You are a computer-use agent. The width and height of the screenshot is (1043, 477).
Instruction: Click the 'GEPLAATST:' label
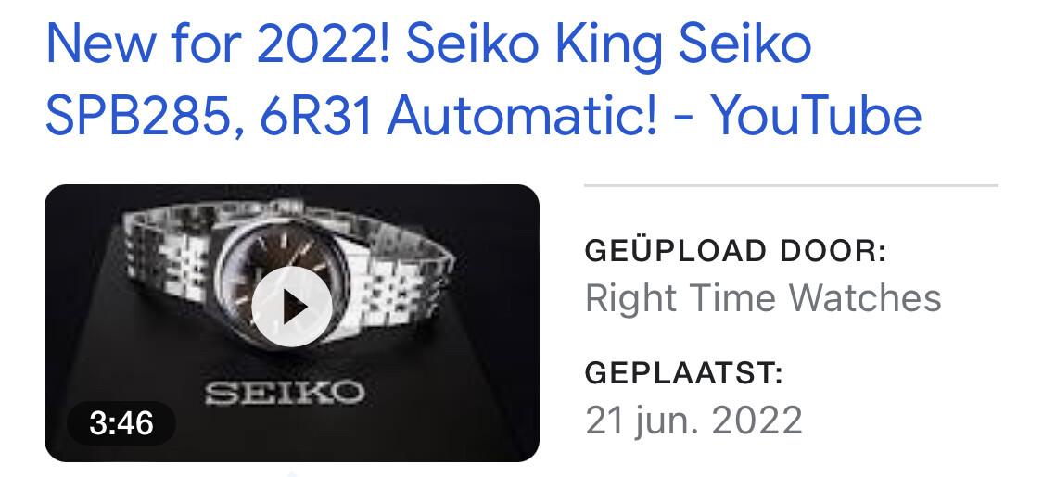[684, 374]
